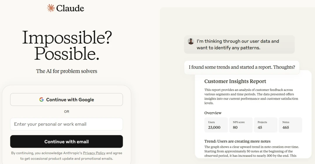
Task: Select the Users 23,000 stat card
Action: pos(216,125)
